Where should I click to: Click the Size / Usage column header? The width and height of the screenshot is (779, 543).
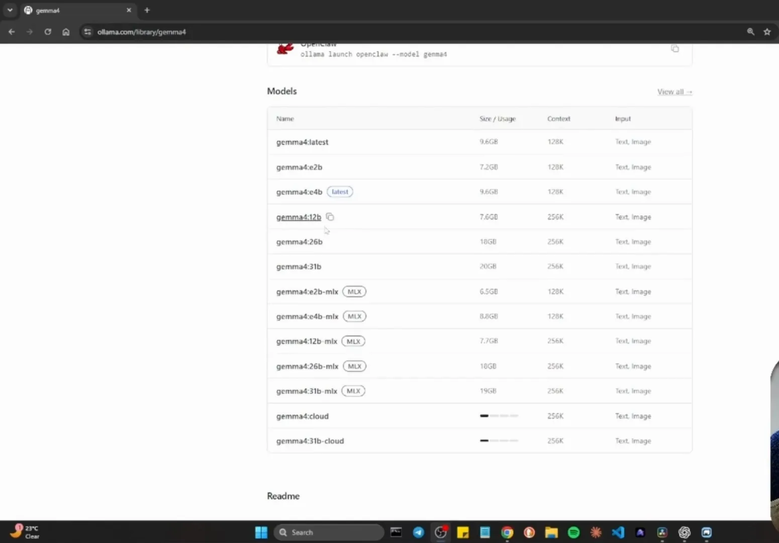coord(498,119)
